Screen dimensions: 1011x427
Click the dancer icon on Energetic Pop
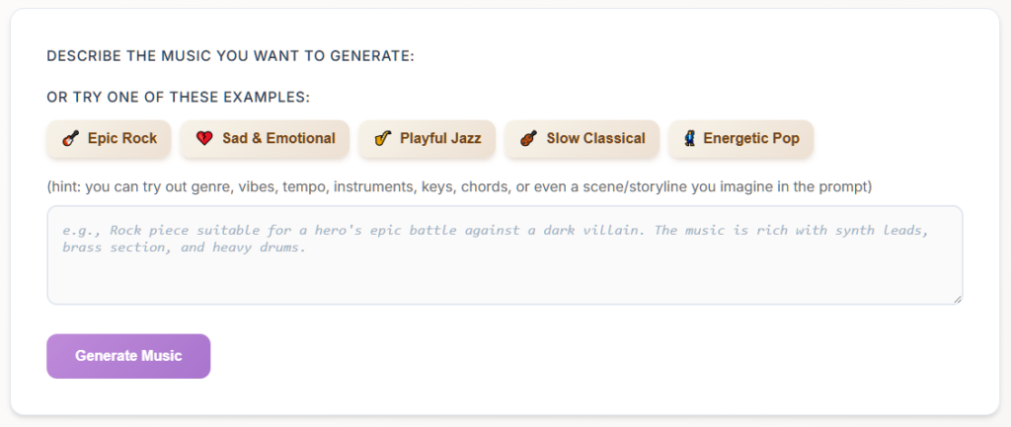[x=690, y=139]
